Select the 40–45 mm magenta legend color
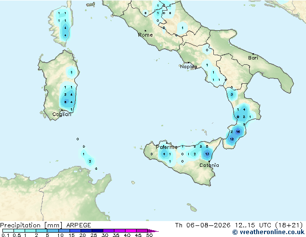This screenshot has width=306, height=237. [x=131, y=231]
